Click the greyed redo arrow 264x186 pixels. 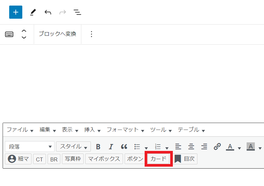pos(63,12)
